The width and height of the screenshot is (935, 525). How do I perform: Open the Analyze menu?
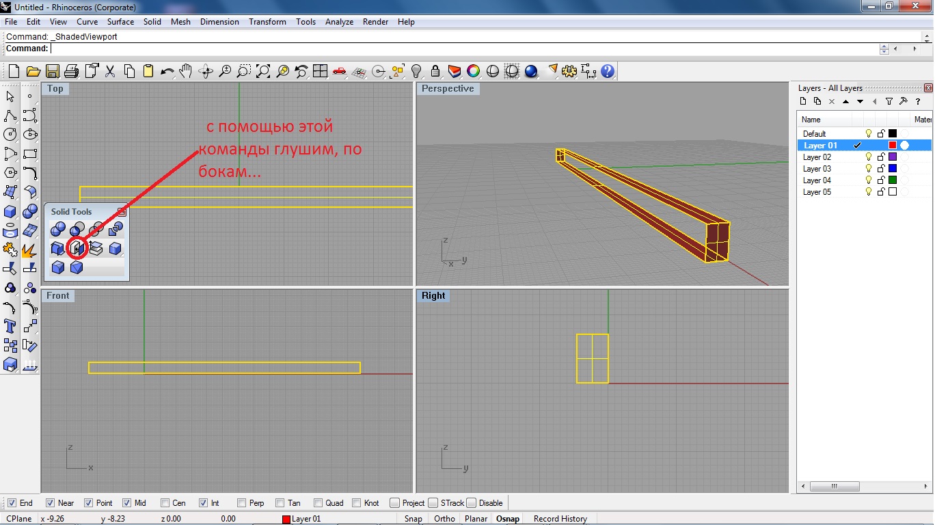coord(339,22)
